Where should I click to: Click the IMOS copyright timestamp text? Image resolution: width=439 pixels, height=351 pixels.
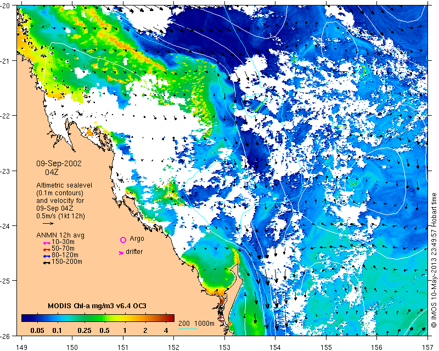click(x=434, y=261)
